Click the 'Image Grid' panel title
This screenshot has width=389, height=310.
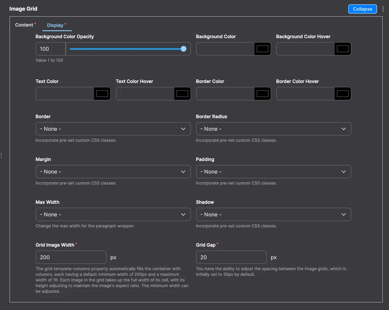click(x=23, y=9)
